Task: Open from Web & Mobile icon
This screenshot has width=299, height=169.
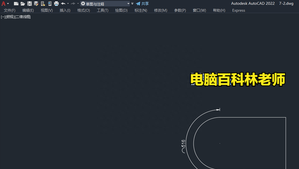Action: click(x=43, y=3)
